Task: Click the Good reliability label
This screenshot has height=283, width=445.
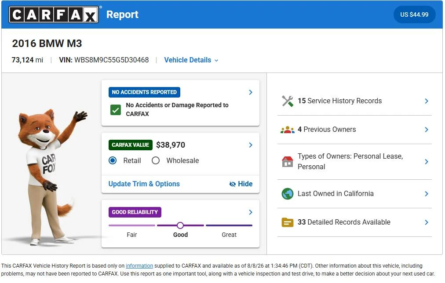Action: coord(180,235)
